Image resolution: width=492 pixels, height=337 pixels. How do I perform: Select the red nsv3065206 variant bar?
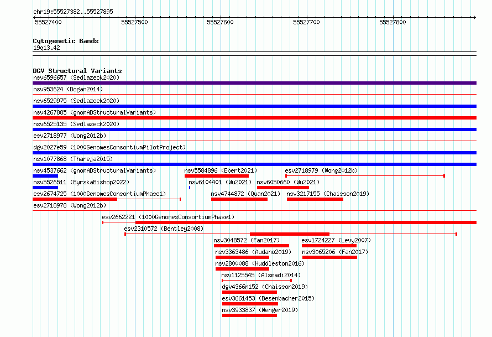(x=330, y=257)
